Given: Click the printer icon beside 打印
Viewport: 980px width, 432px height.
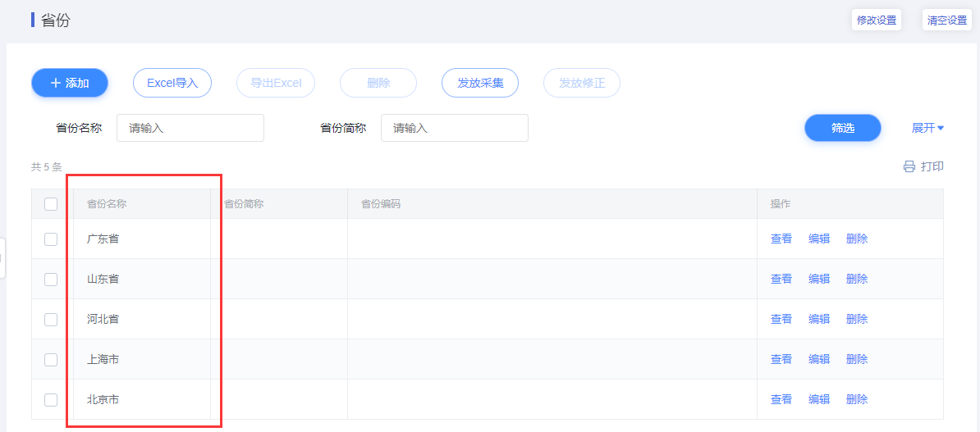Looking at the screenshot, I should tap(909, 167).
